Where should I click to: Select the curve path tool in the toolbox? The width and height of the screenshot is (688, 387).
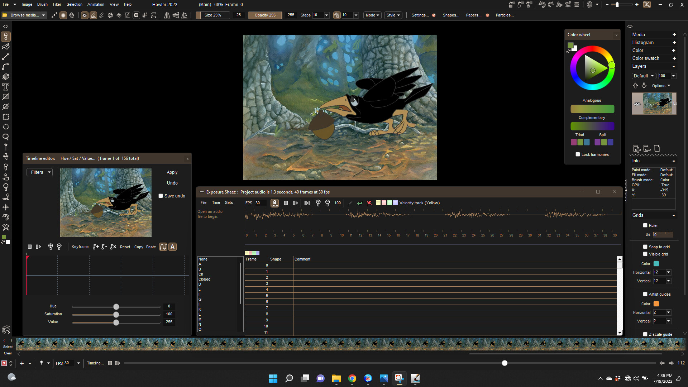(x=5, y=66)
